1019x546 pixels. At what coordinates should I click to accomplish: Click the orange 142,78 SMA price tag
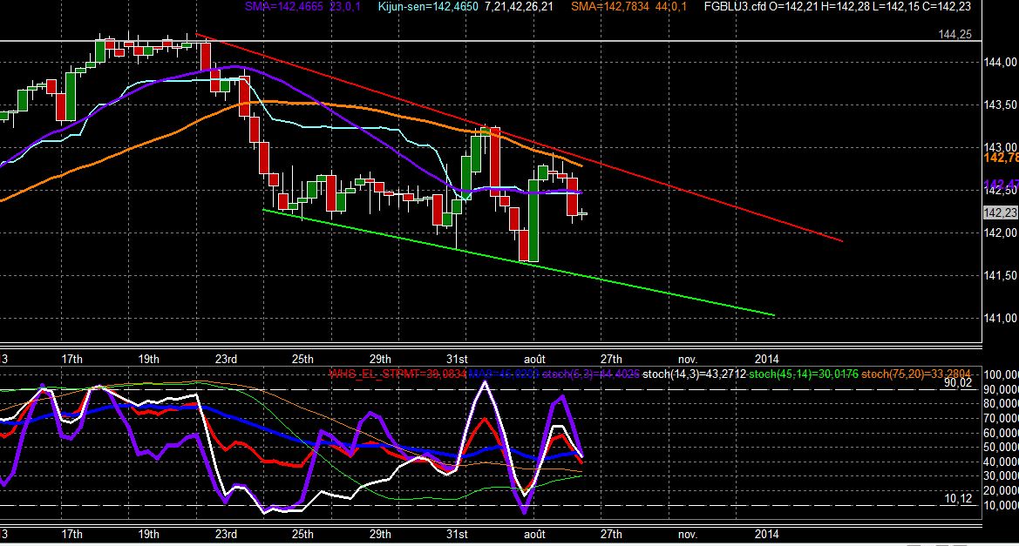pyautogui.click(x=1001, y=158)
